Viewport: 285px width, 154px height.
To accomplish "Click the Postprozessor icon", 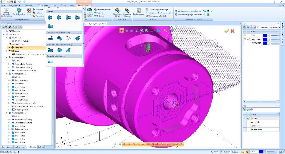I will 139,10.
